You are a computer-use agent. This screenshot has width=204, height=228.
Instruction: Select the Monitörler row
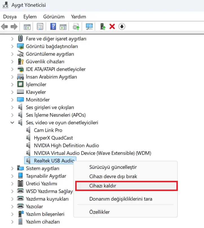pyautogui.click(x=38, y=100)
